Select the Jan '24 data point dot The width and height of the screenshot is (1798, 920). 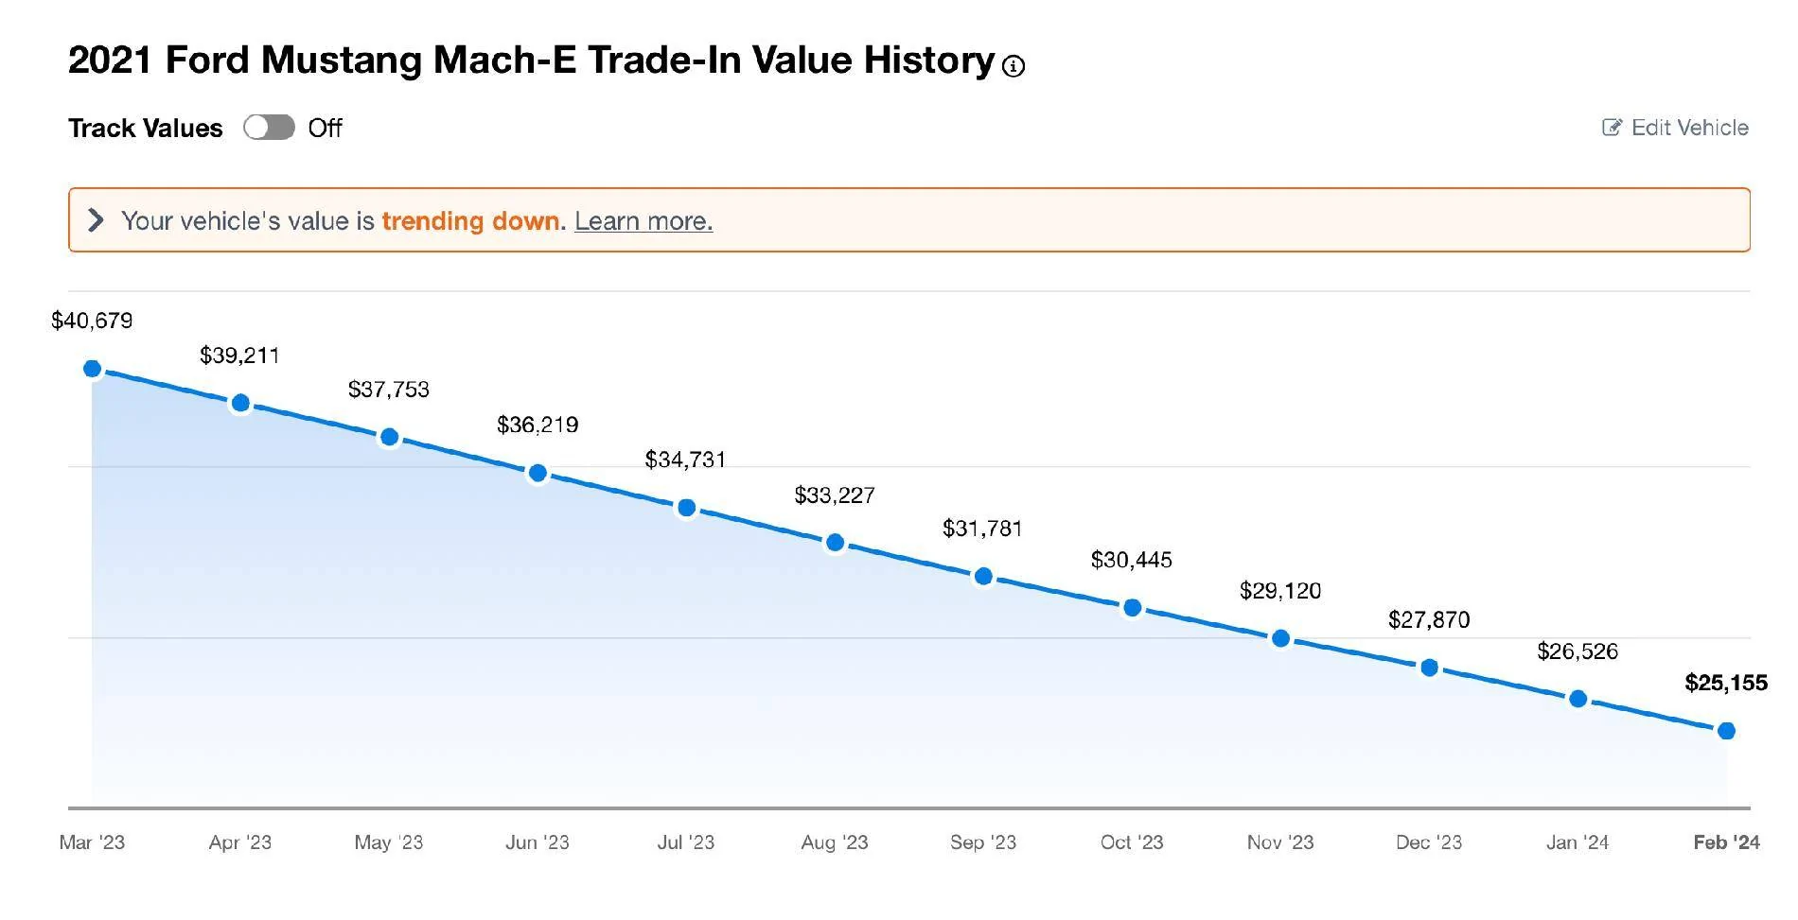[1578, 700]
